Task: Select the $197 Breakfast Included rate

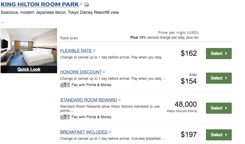Action: click(219, 135)
